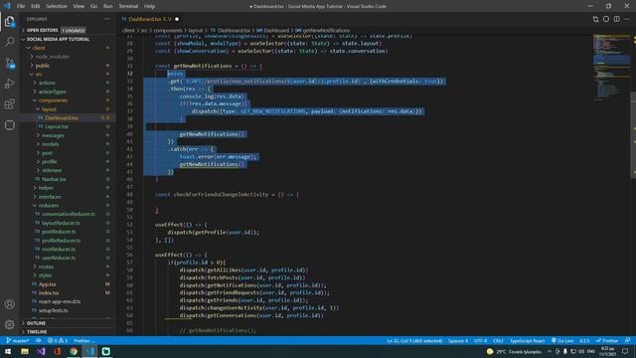Viewport: 636px width, 358px height.
Task: Click Spaces: 4 indentation setting
Action: 458,340
